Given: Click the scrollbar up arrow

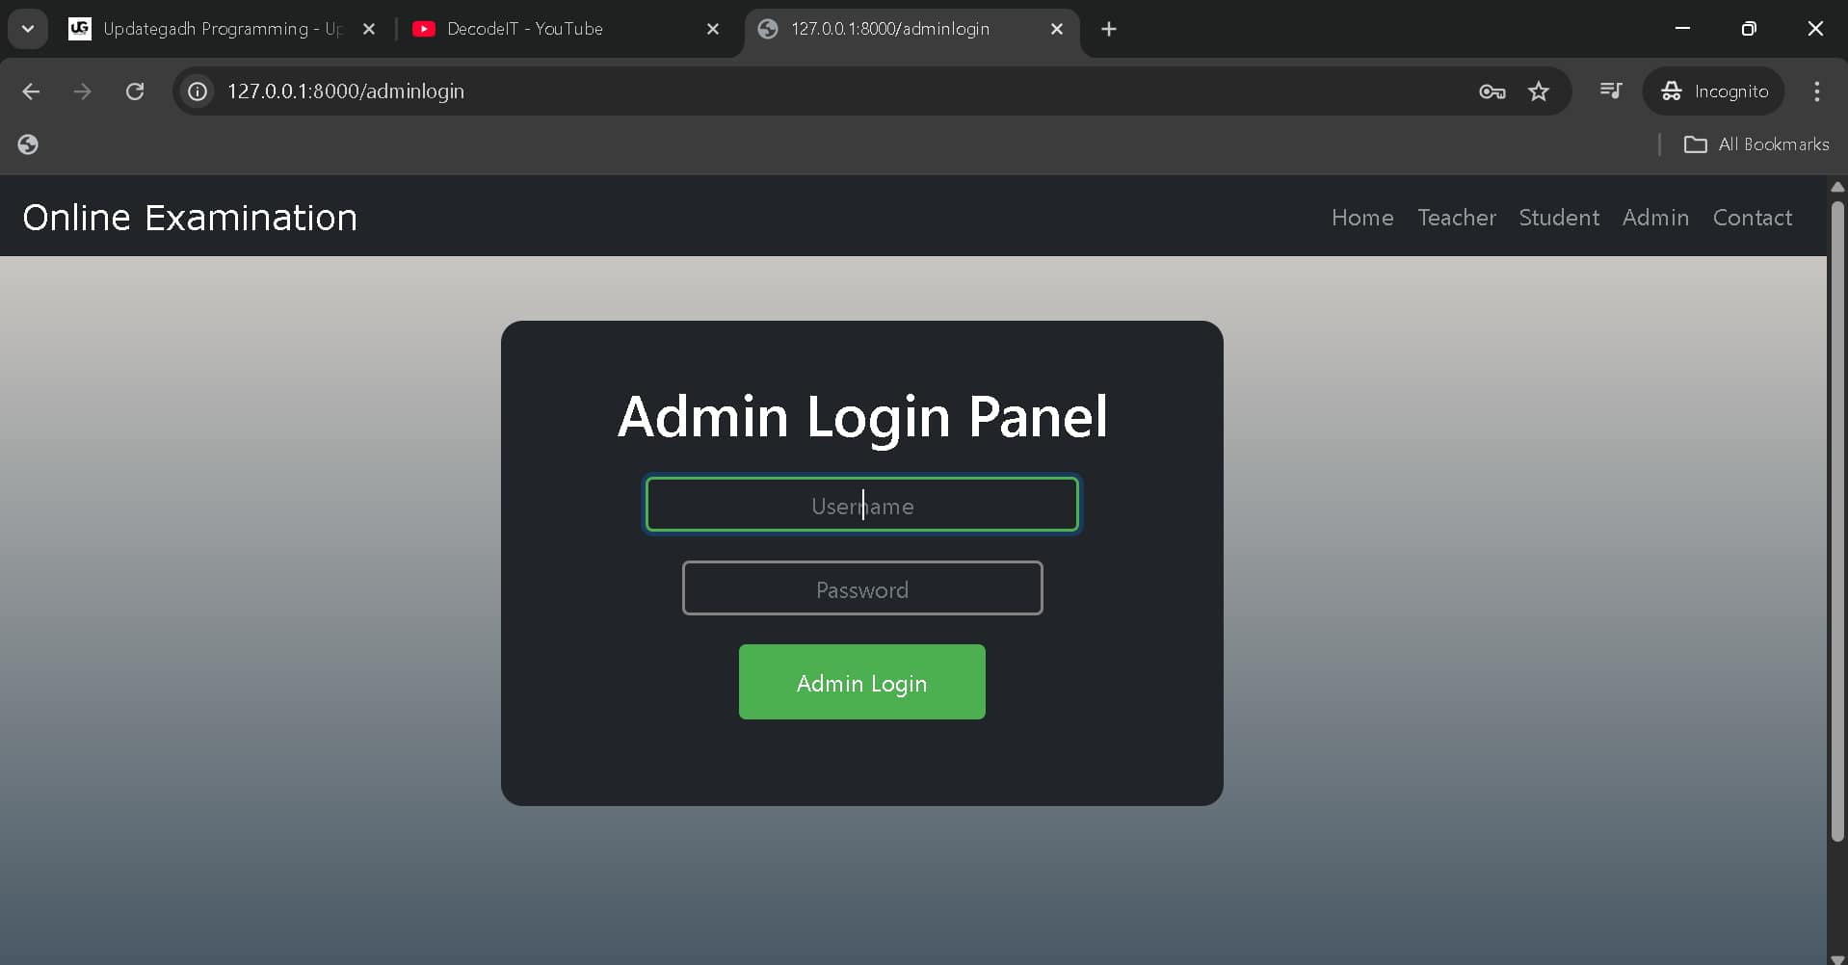Looking at the screenshot, I should tap(1836, 186).
